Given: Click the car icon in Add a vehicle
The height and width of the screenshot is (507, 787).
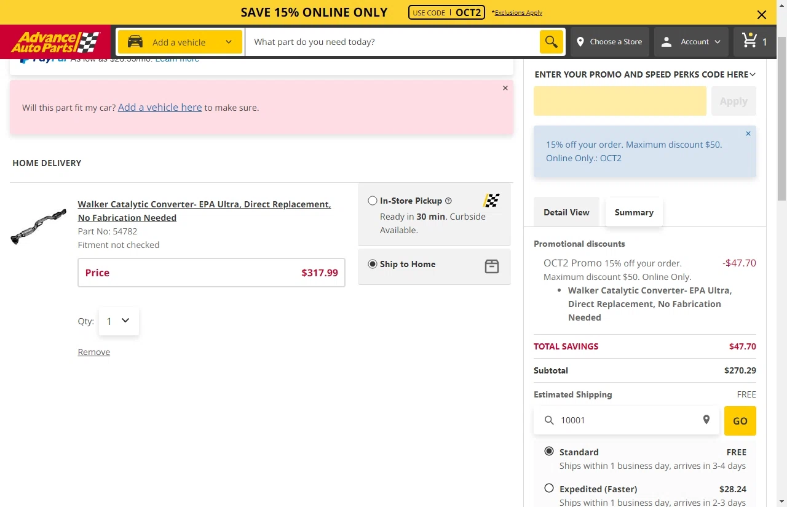Looking at the screenshot, I should click(x=135, y=42).
